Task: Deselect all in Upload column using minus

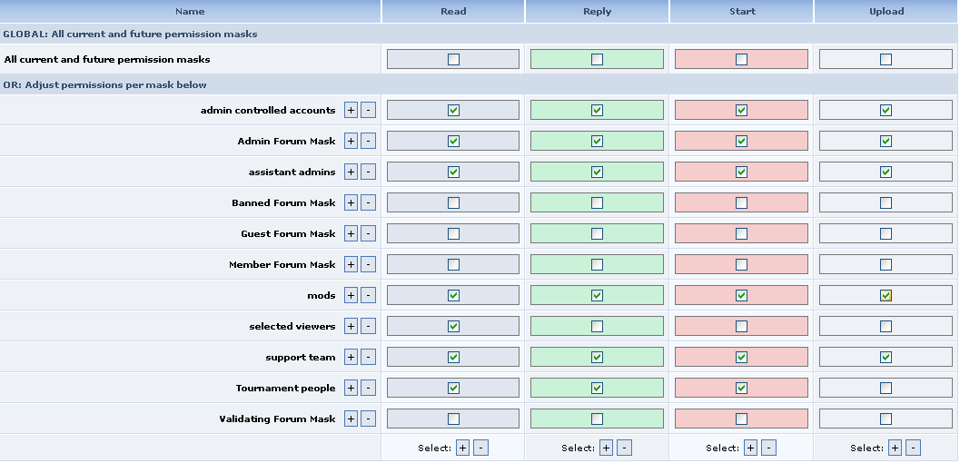Action: tap(913, 448)
